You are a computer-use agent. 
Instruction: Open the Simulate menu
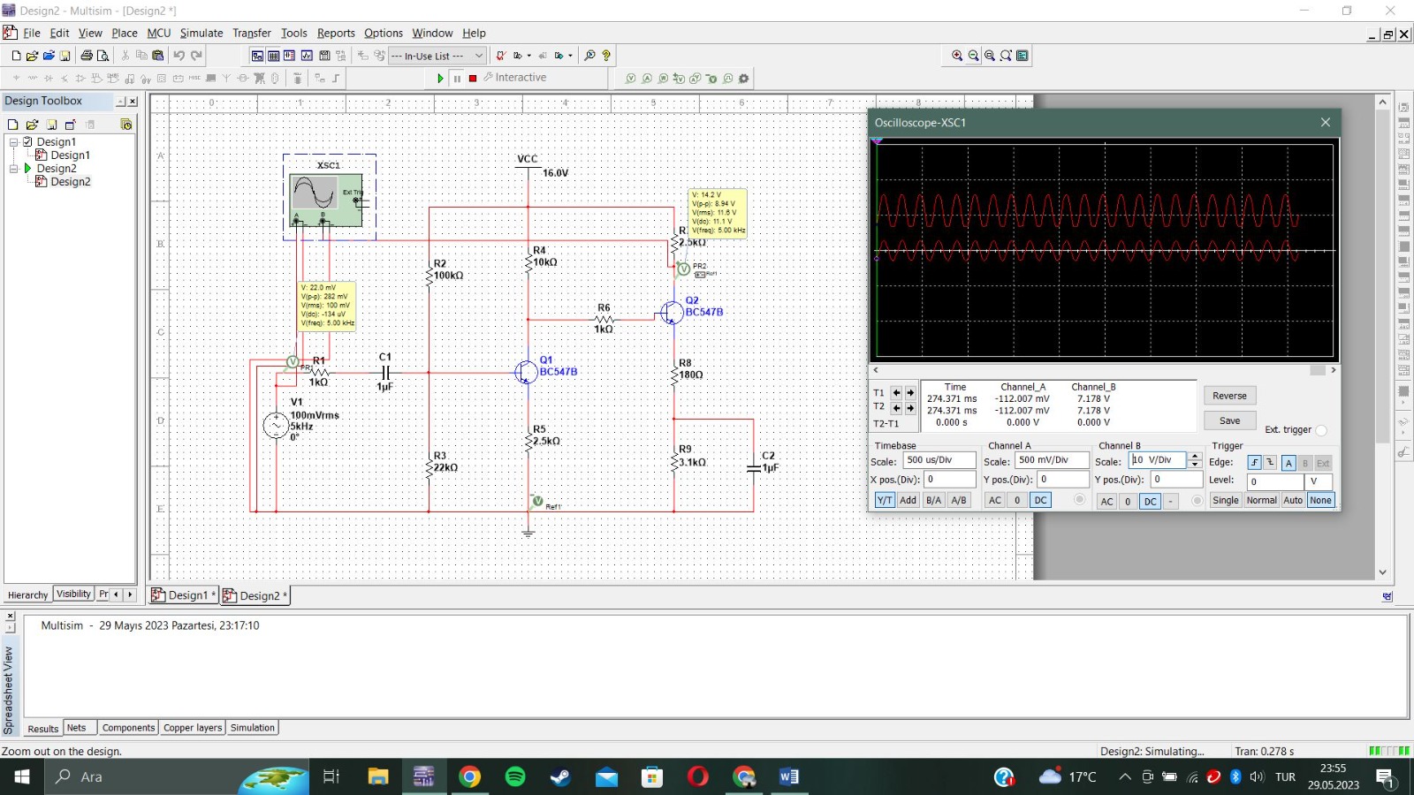coord(201,33)
